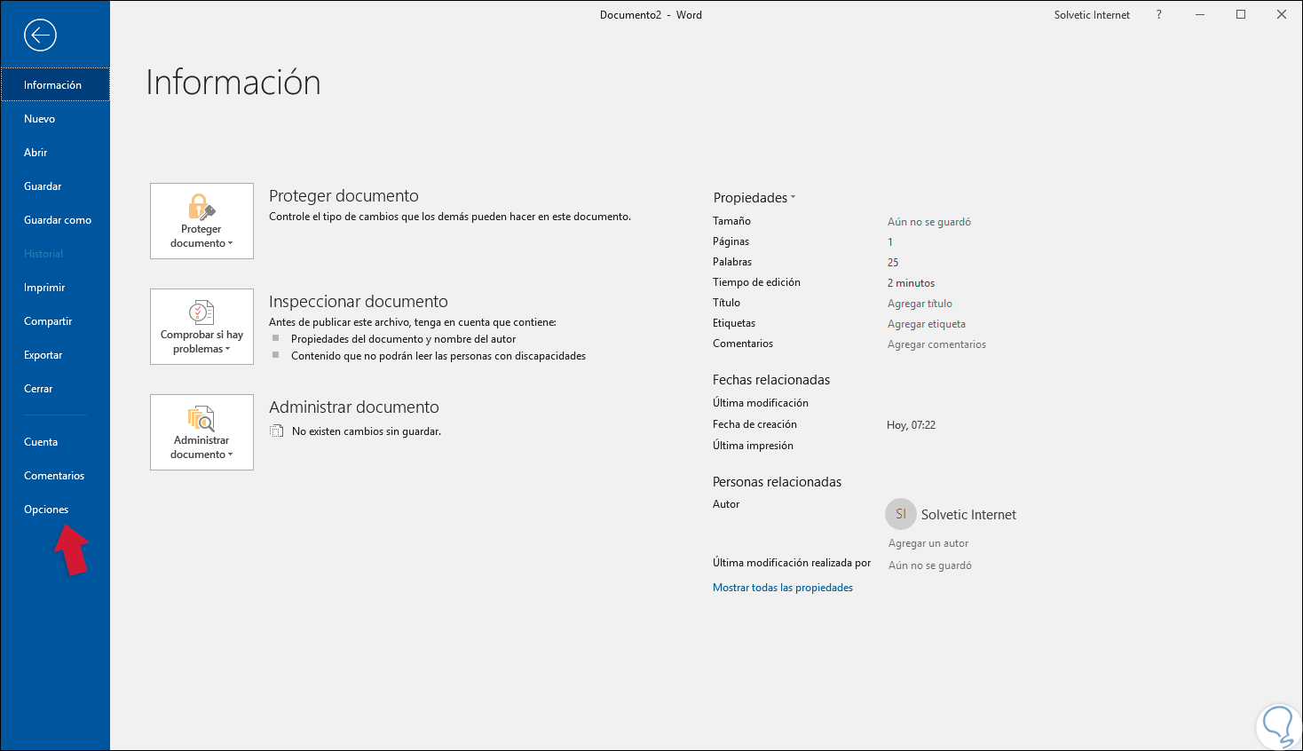The image size is (1303, 751).
Task: Click the Solvetic Internet author name
Action: pyautogui.click(x=968, y=515)
